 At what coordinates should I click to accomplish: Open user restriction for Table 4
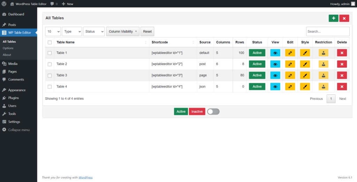coord(324,86)
